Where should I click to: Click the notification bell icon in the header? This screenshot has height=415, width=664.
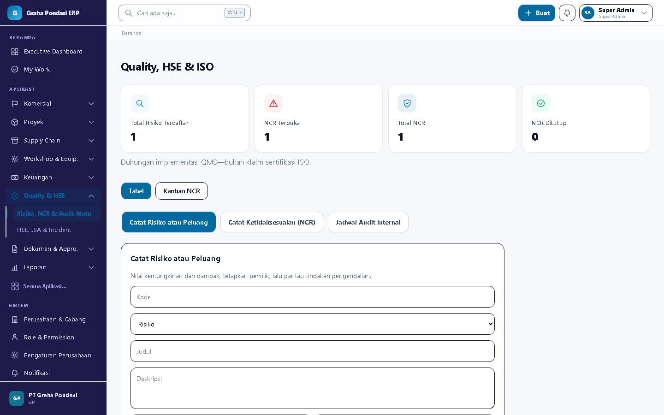pyautogui.click(x=567, y=13)
